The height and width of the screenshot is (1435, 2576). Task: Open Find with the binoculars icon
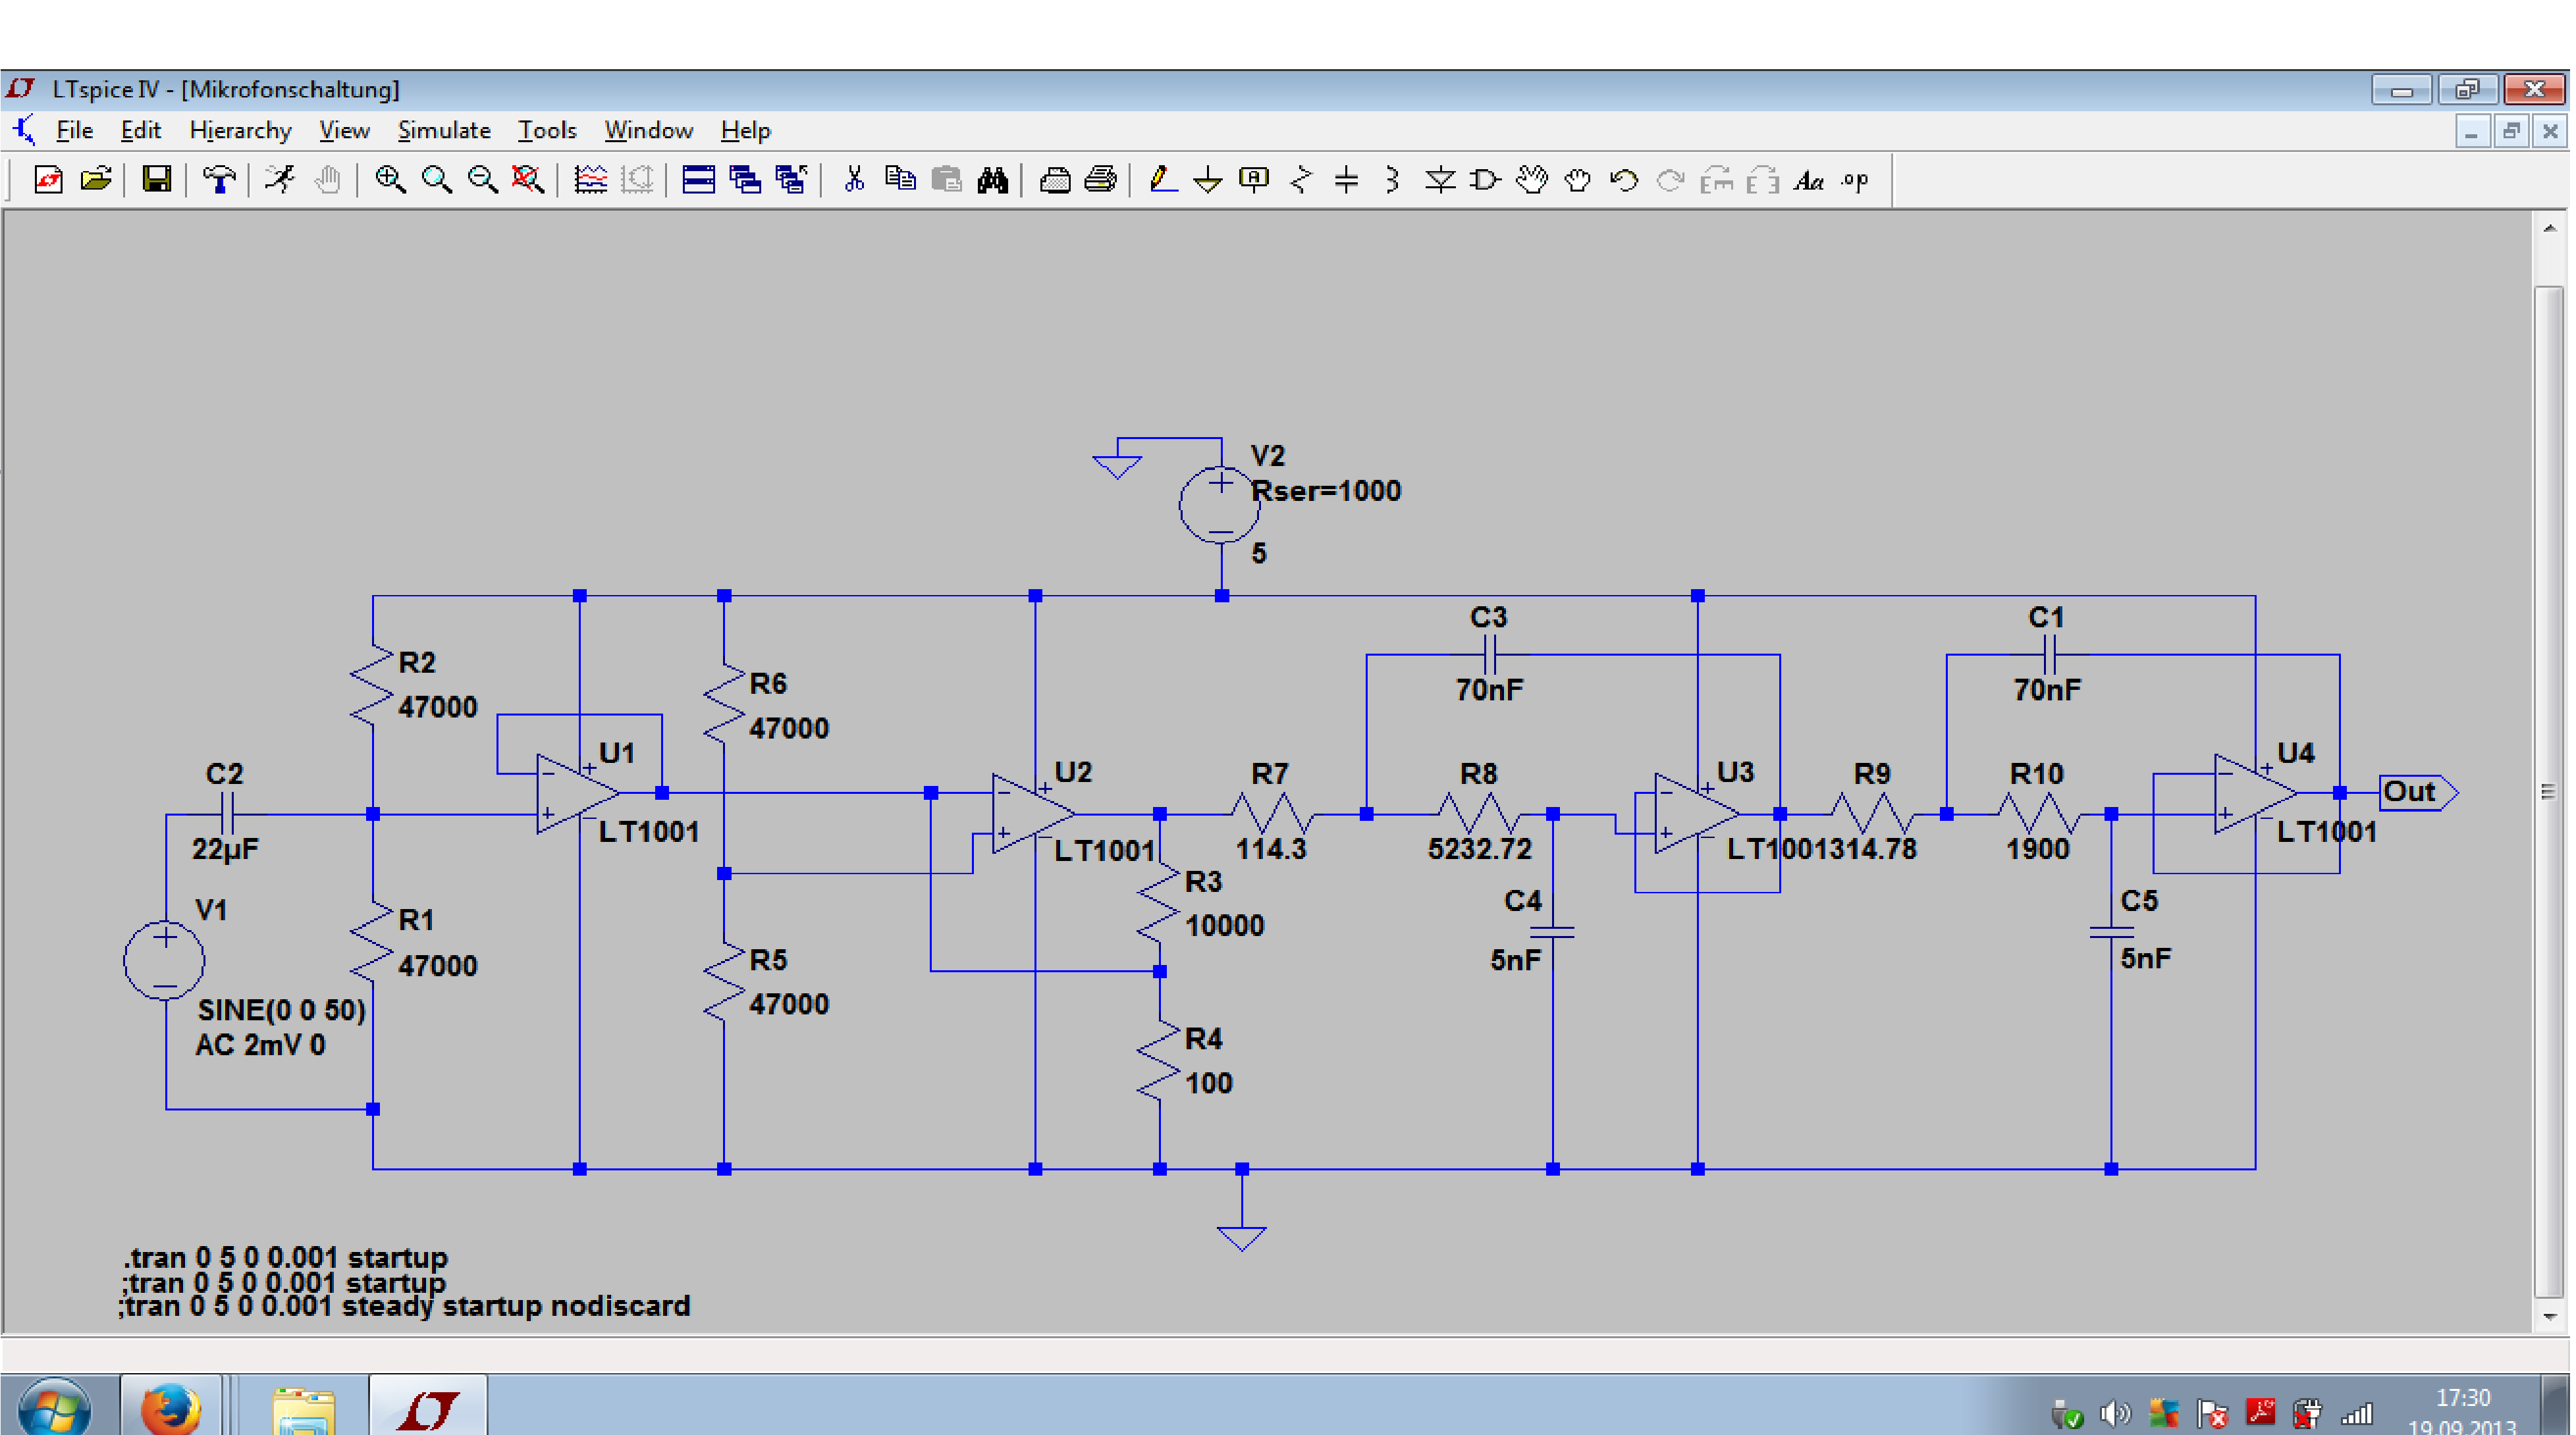click(993, 180)
